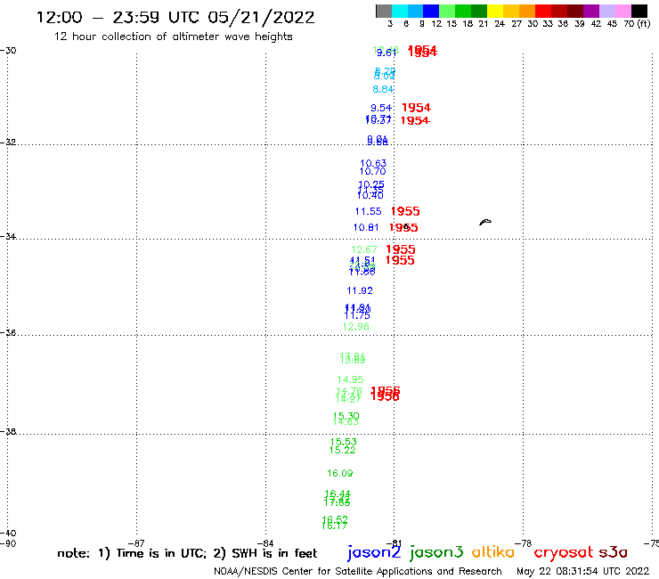Select the 10.70 wave height reading
The height and width of the screenshot is (579, 659).
coord(372,171)
